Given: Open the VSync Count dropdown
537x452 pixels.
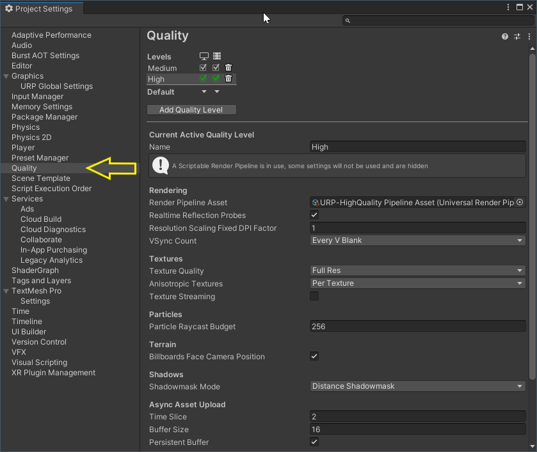Looking at the screenshot, I should click(x=417, y=240).
